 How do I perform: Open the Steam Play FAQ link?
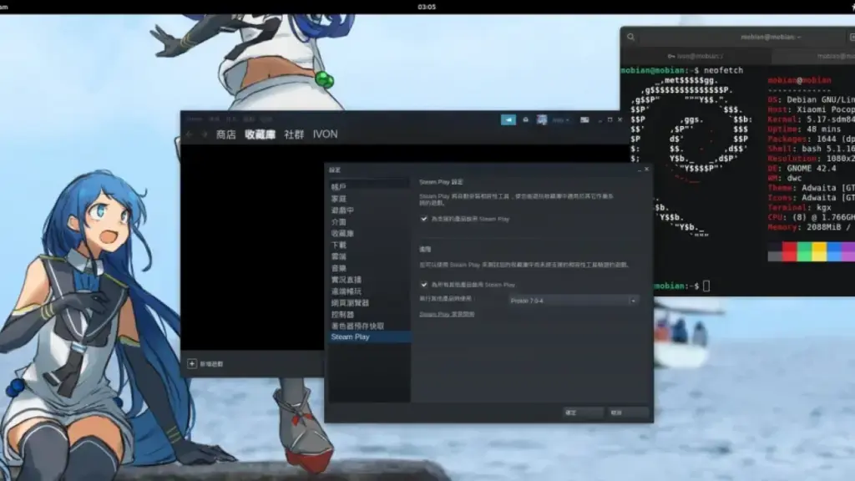click(446, 314)
